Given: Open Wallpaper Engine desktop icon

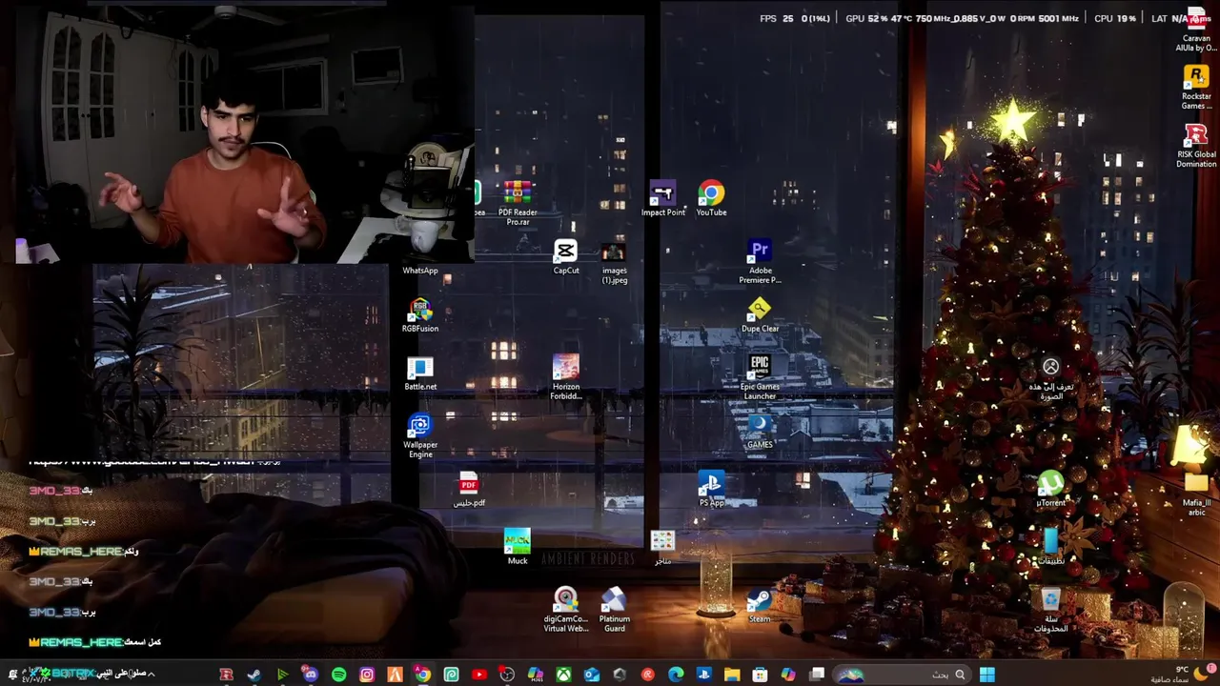Looking at the screenshot, I should pyautogui.click(x=420, y=436).
